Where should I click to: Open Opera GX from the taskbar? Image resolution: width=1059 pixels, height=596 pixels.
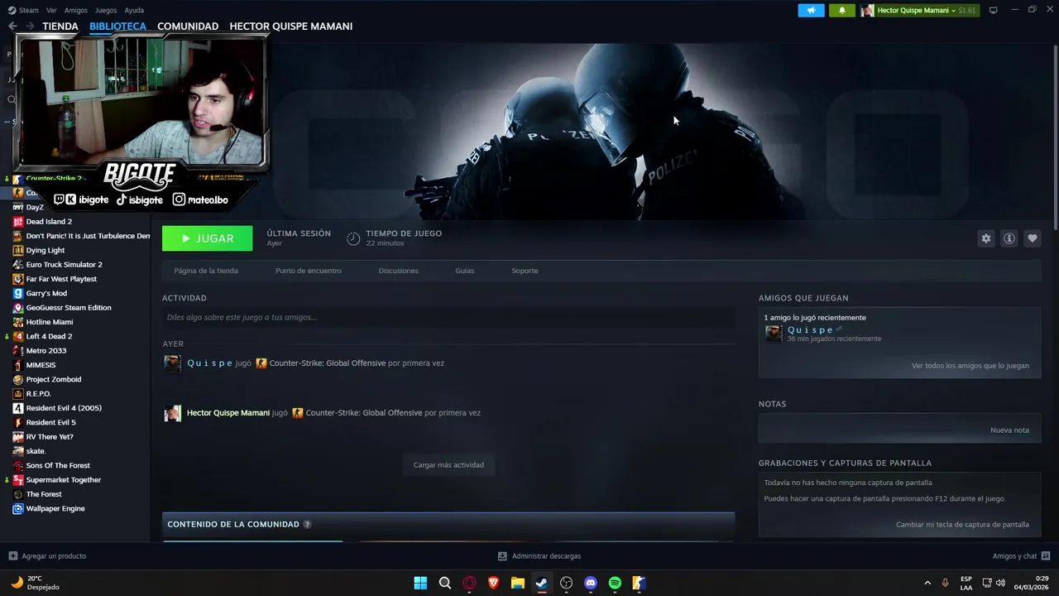coord(469,583)
